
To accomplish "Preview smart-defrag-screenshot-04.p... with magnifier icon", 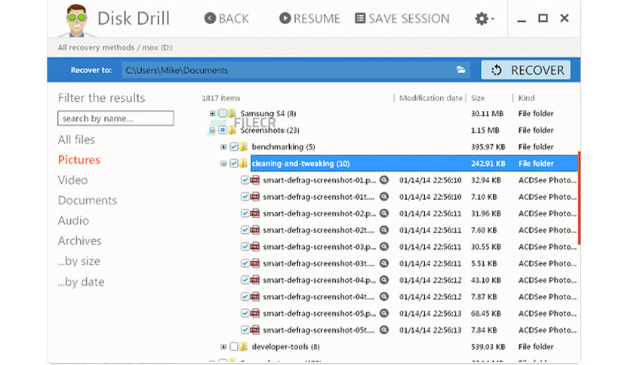I will pyautogui.click(x=384, y=281).
